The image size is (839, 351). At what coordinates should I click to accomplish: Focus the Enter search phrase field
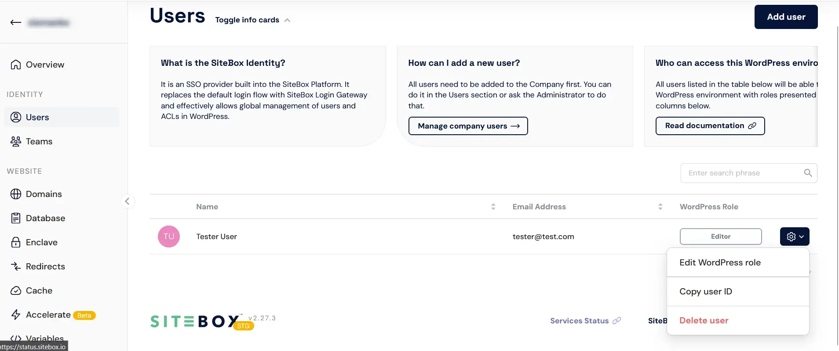pos(749,173)
